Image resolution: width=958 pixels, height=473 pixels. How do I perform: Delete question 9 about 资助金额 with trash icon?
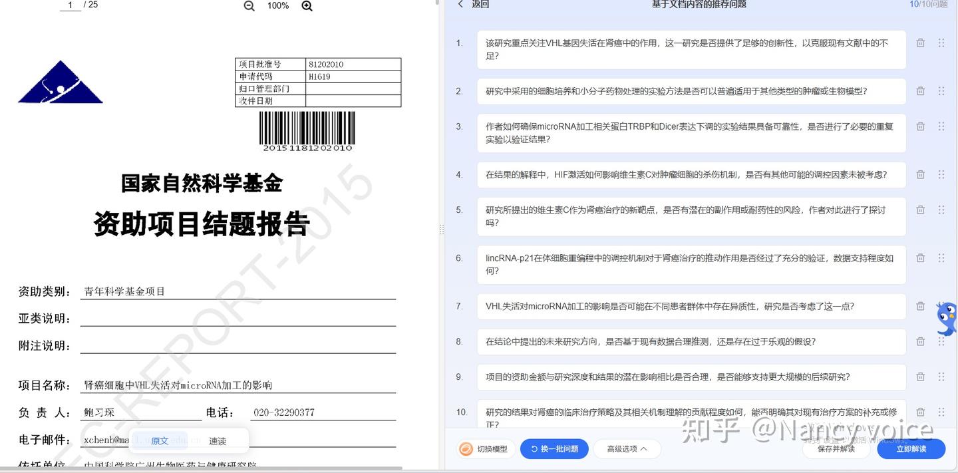tap(920, 377)
